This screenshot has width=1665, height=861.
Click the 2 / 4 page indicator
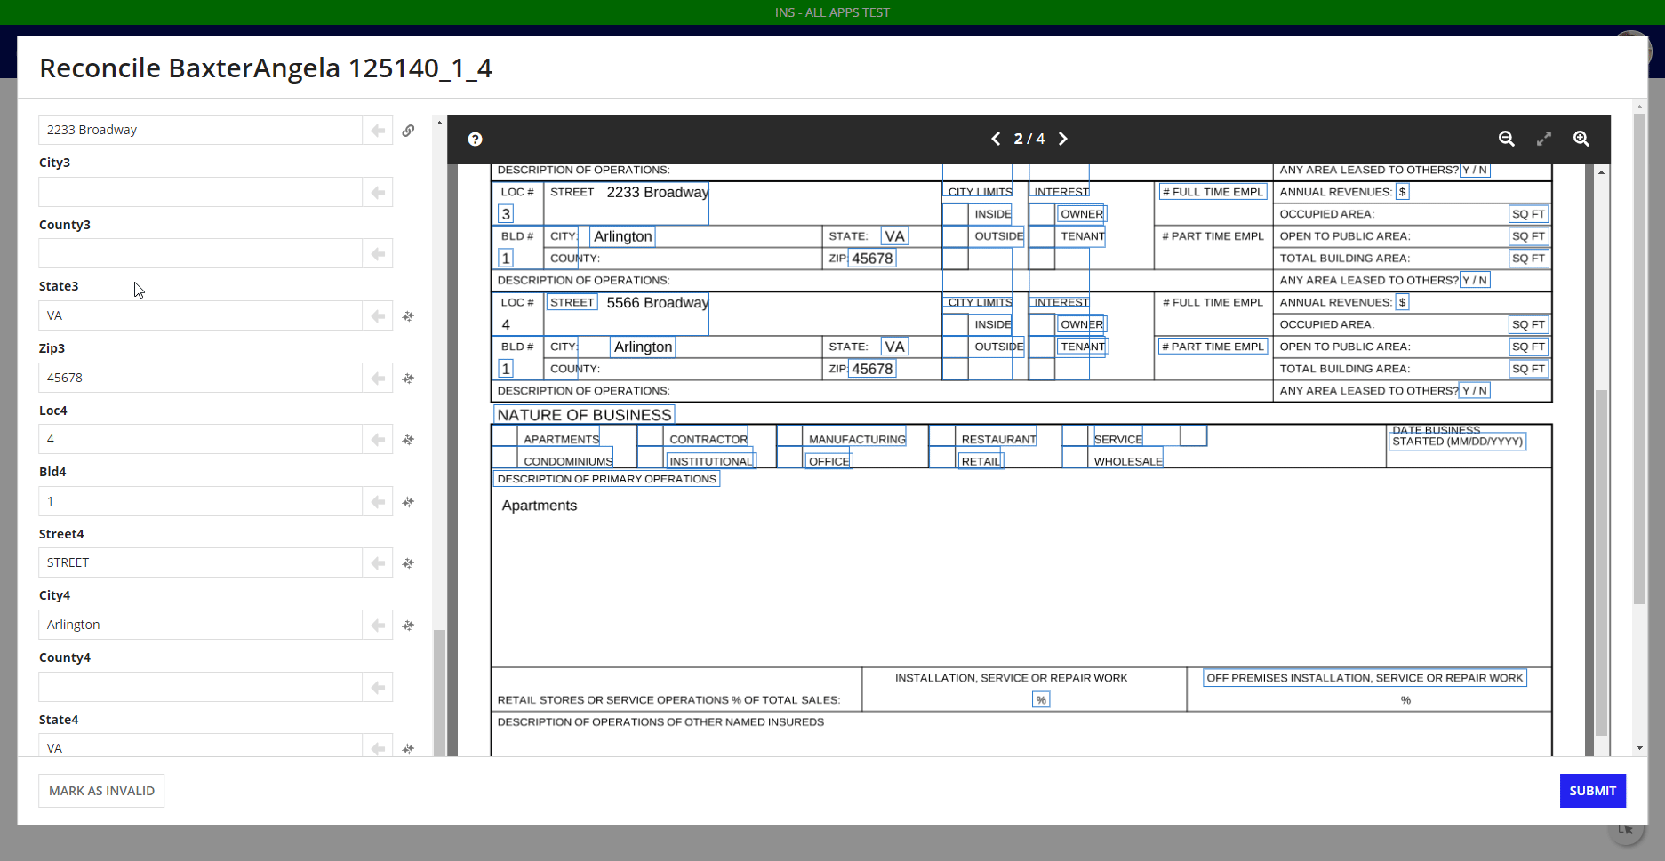click(x=1029, y=139)
